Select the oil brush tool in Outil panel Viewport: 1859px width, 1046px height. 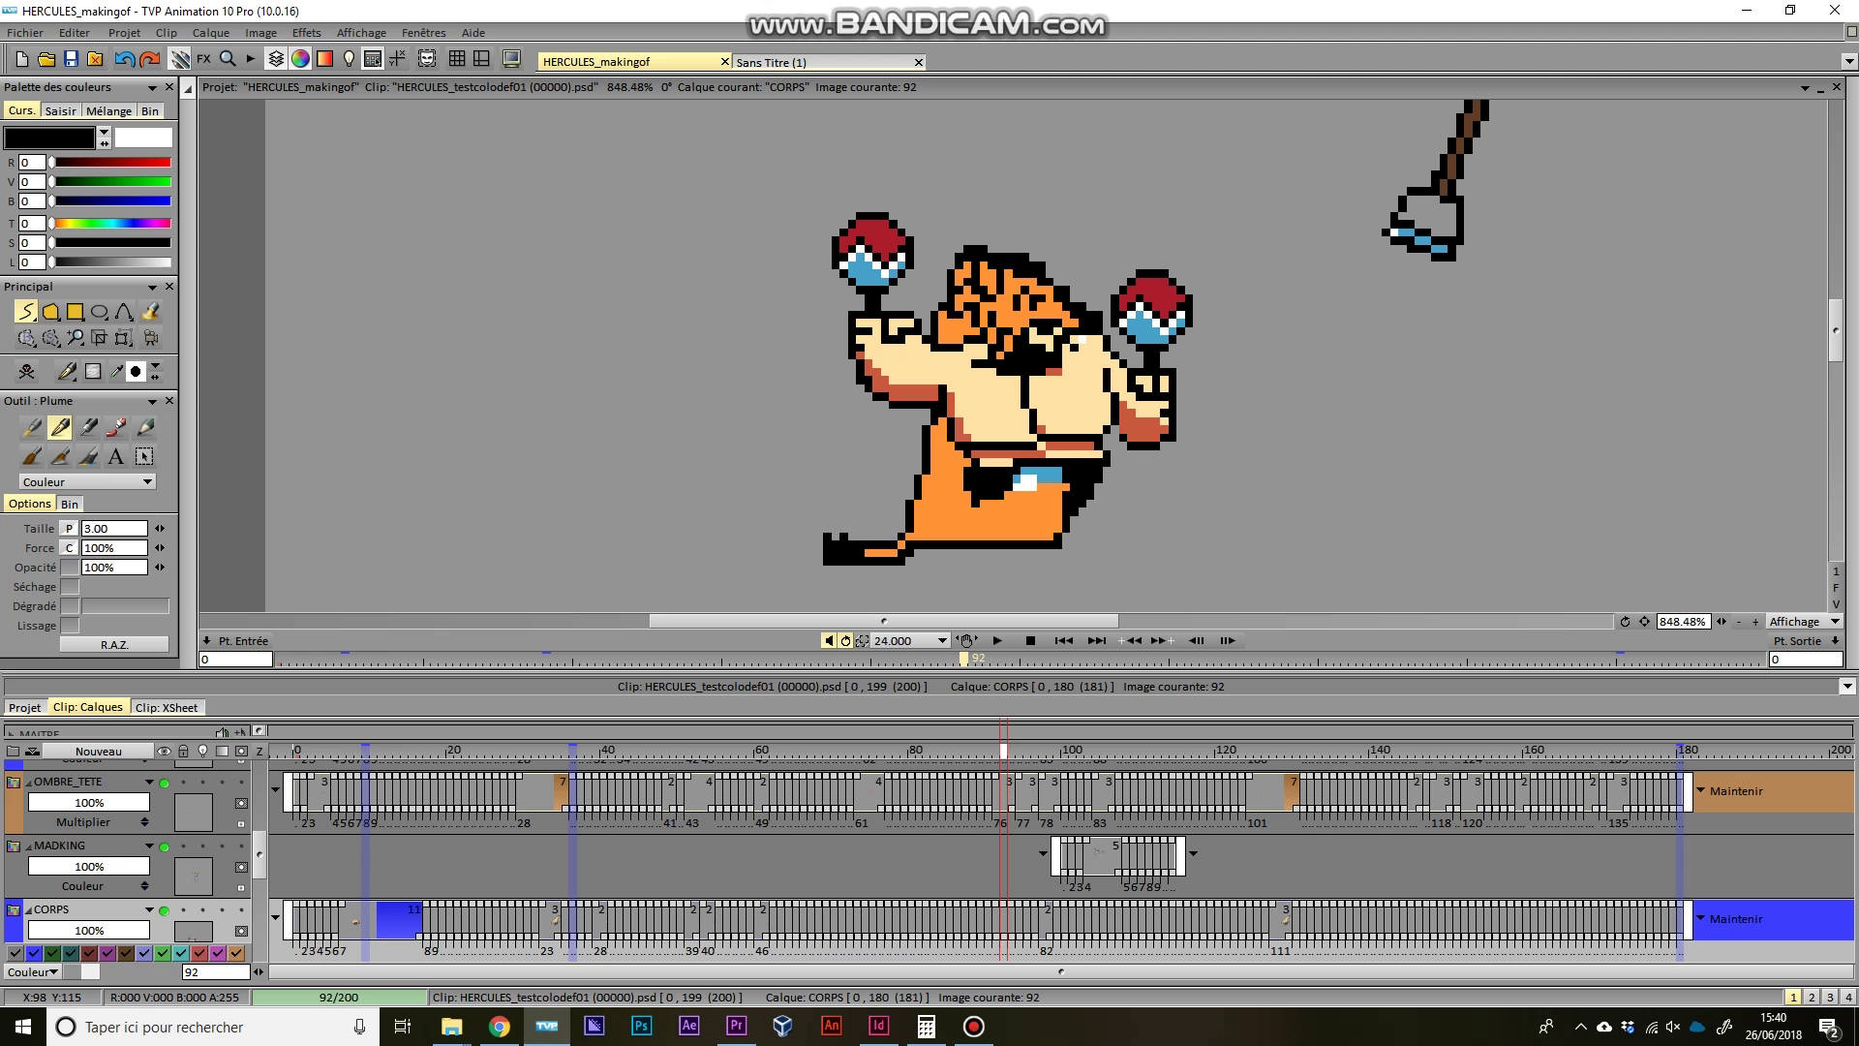coord(32,456)
